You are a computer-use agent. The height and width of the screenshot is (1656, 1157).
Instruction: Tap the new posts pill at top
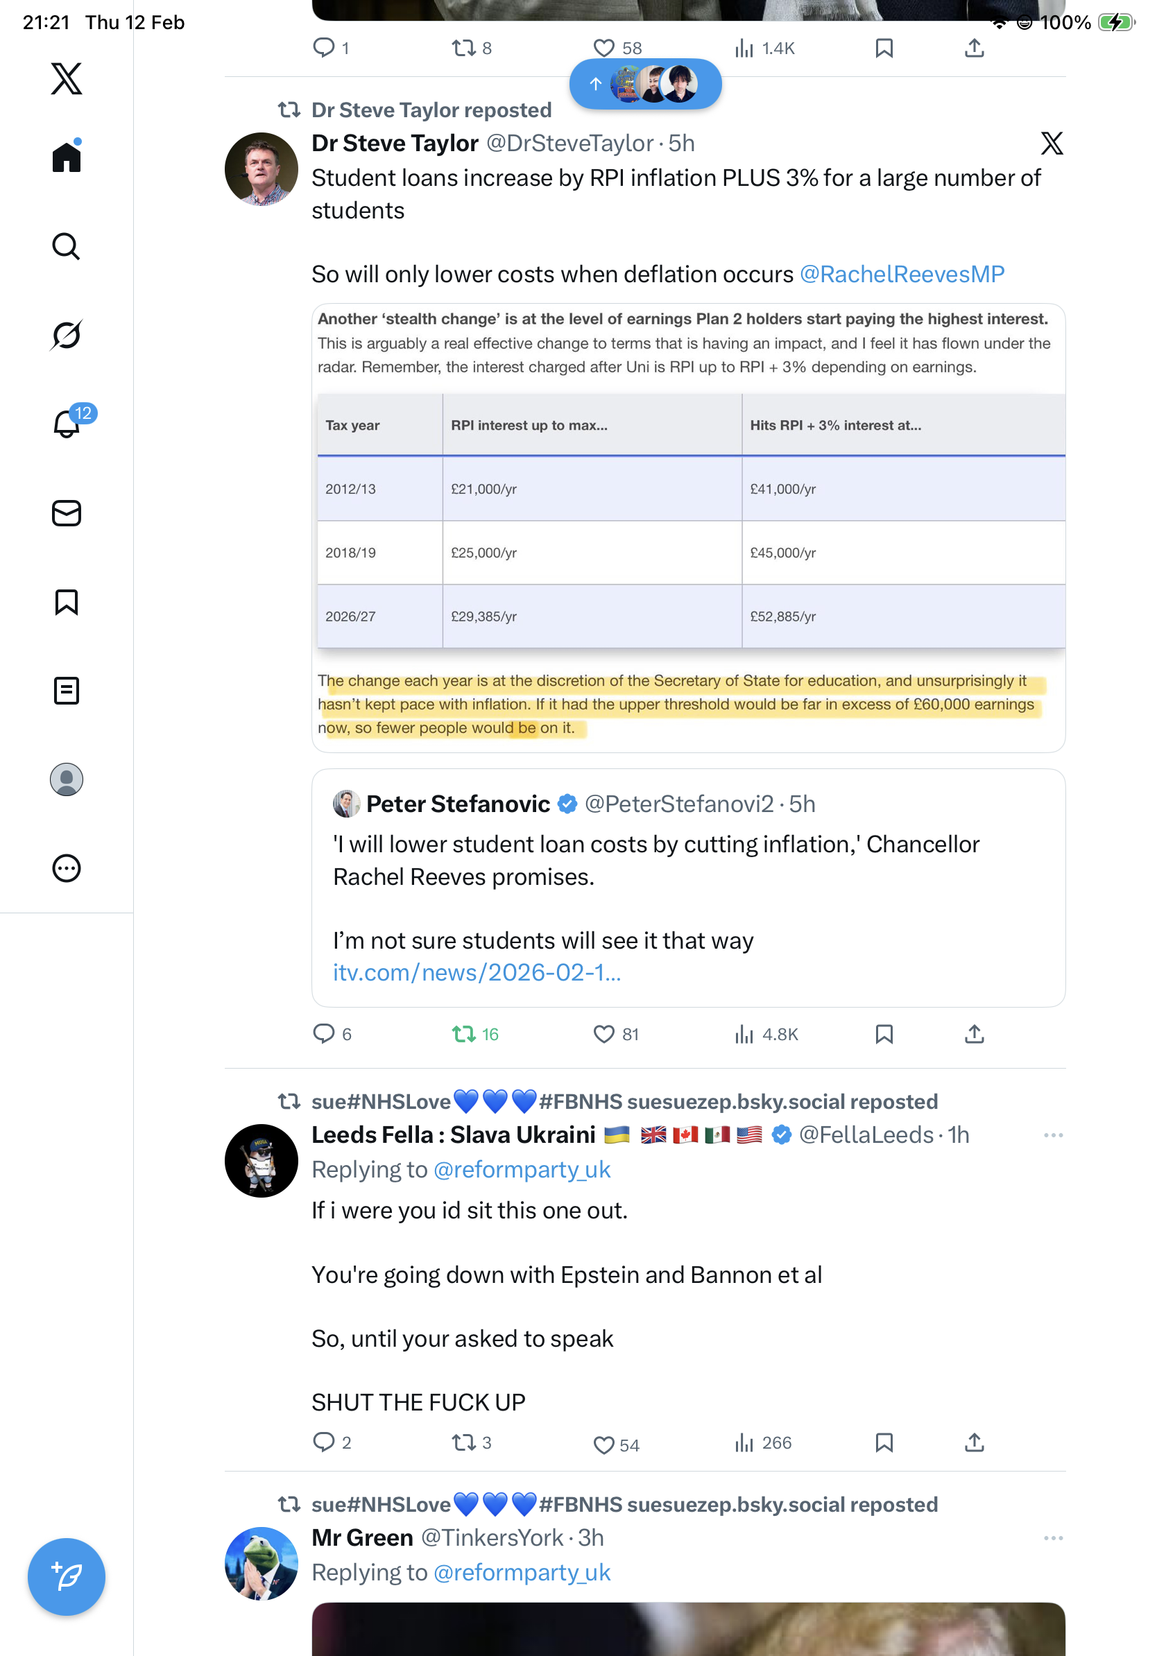(645, 85)
